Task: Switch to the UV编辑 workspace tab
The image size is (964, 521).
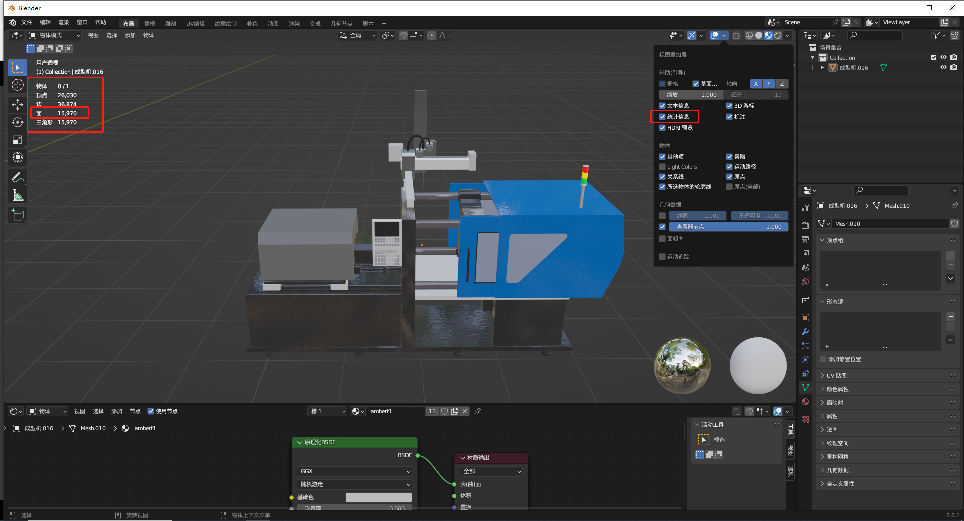Action: (195, 24)
